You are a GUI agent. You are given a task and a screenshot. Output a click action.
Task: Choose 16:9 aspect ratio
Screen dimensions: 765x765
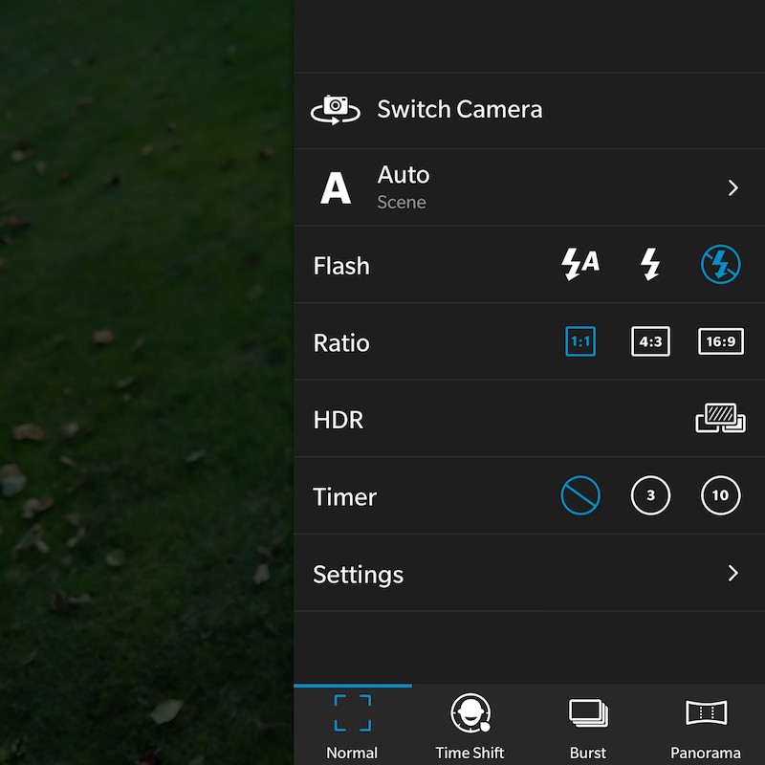[x=721, y=341]
